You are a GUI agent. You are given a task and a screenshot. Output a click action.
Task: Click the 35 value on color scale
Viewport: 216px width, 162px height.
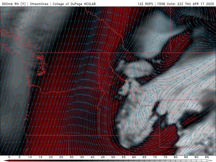coord(82,157)
